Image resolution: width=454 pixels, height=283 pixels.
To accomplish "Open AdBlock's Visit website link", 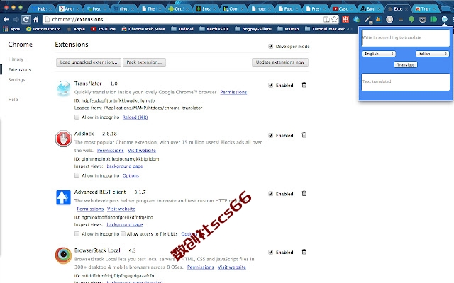I will tap(142, 151).
